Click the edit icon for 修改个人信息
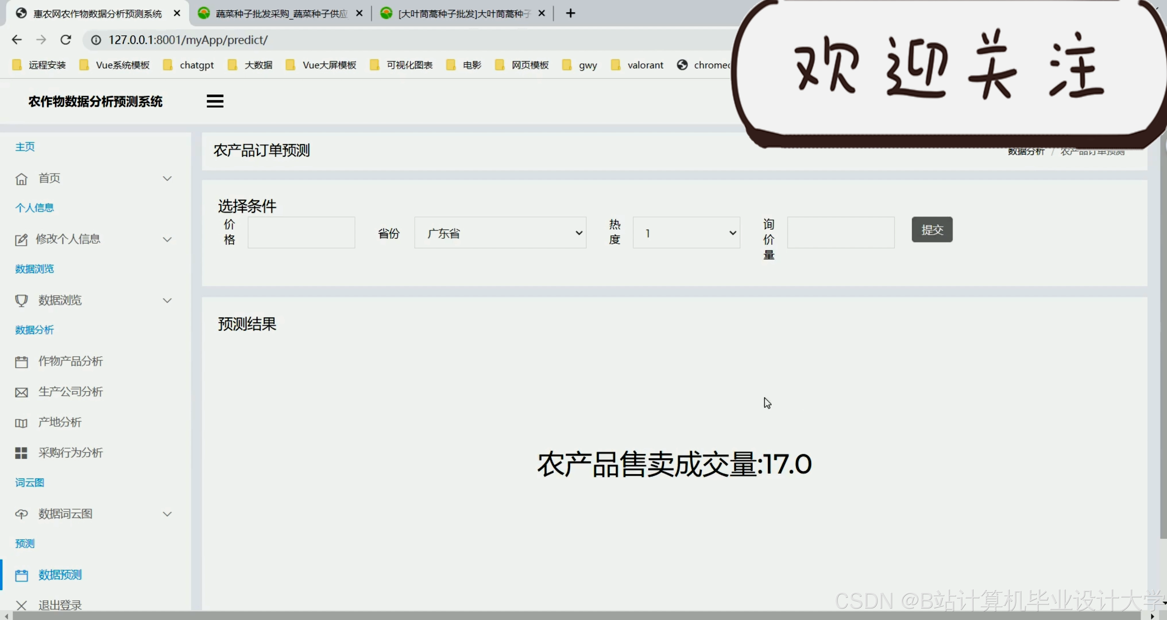 pyautogui.click(x=21, y=240)
